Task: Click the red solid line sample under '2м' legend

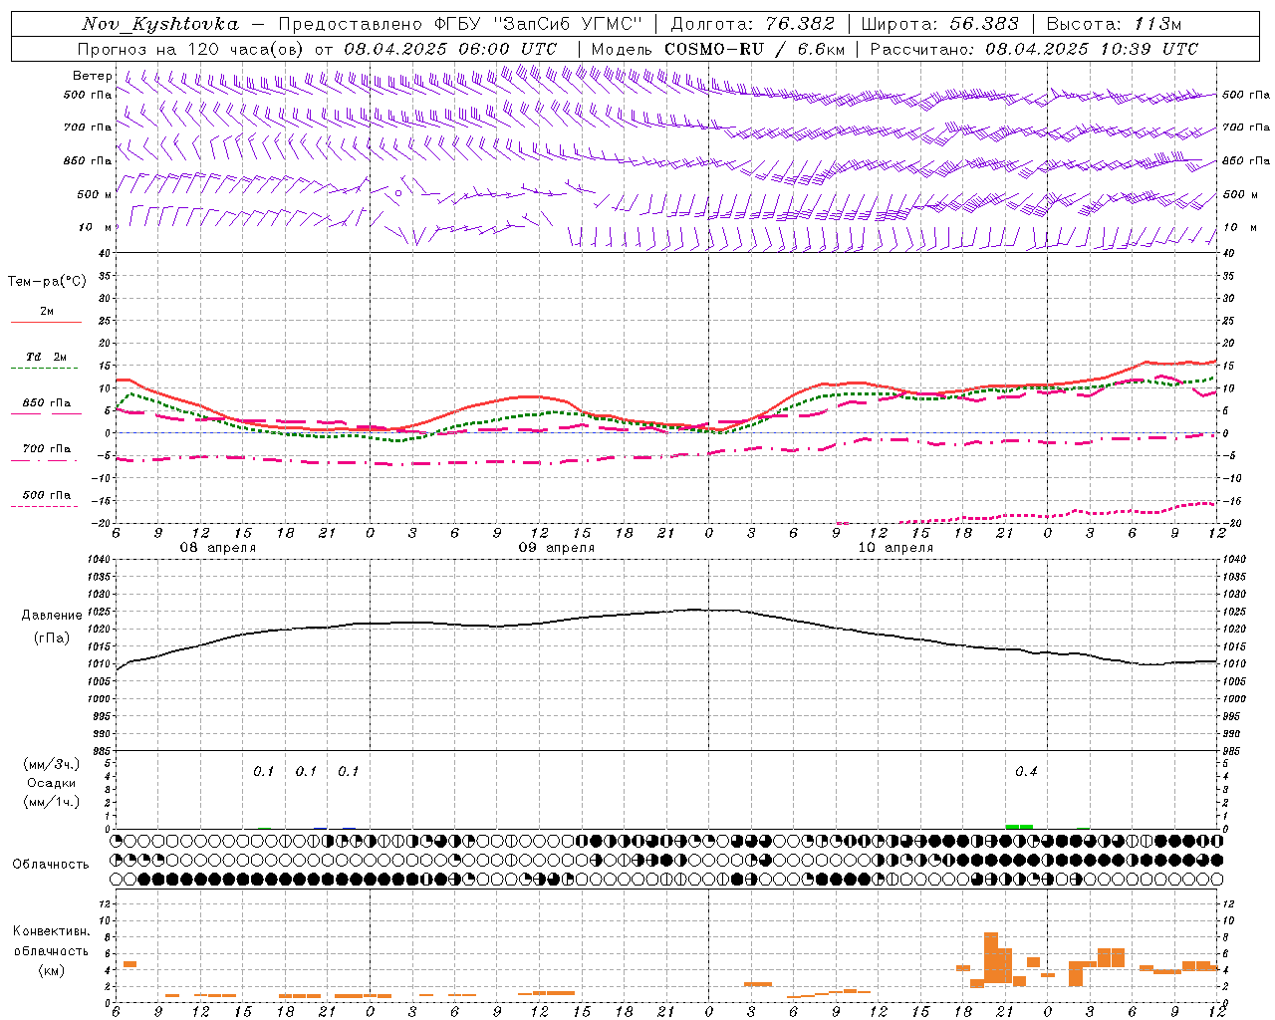Action: coord(46,323)
